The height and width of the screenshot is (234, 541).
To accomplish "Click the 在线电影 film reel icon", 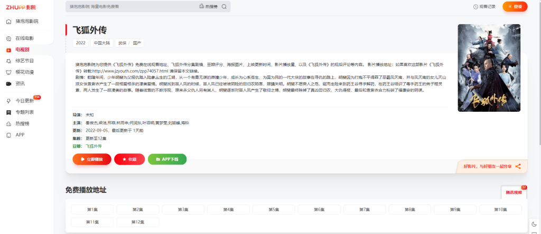I will [8, 38].
